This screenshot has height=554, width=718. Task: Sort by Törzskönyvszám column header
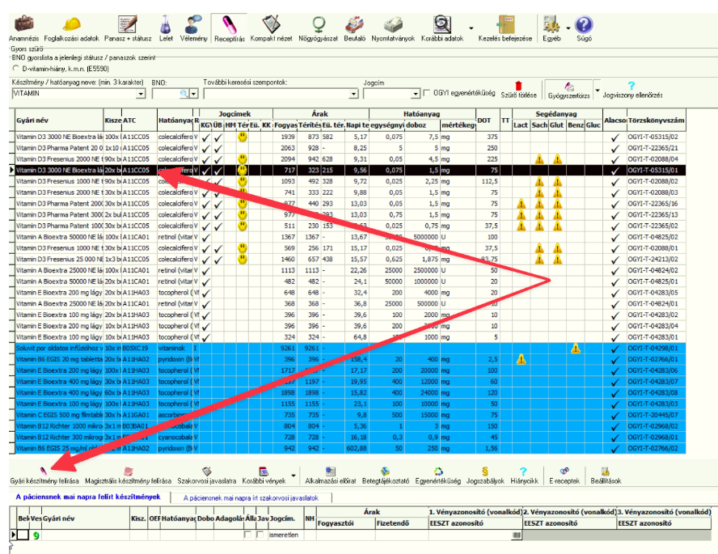point(657,120)
